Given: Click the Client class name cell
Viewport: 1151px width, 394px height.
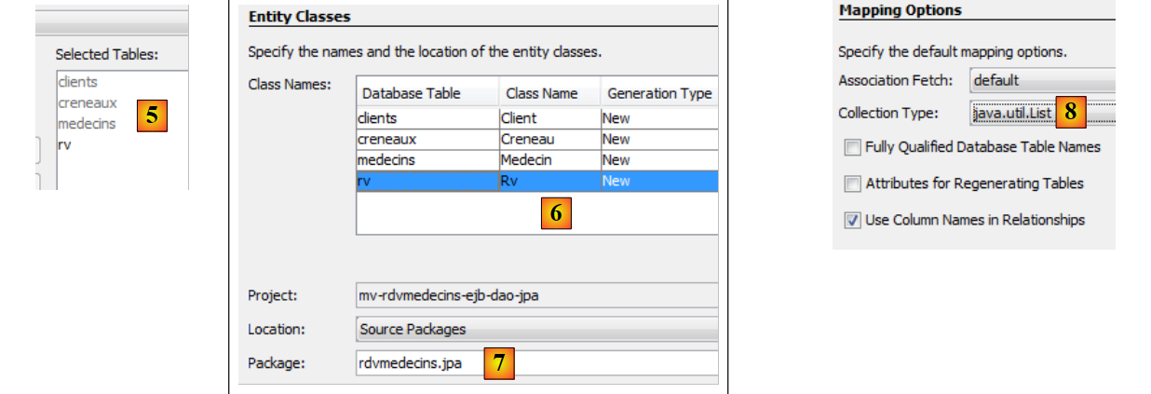Looking at the screenshot, I should [548, 118].
